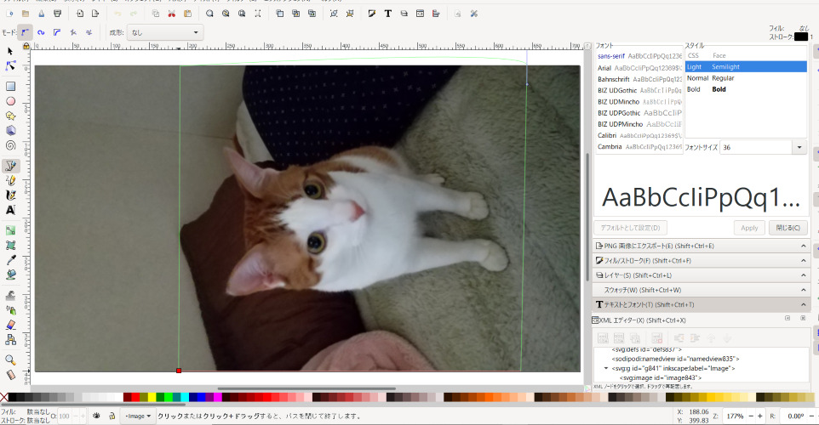Open the font size dropdown arrow

point(799,148)
